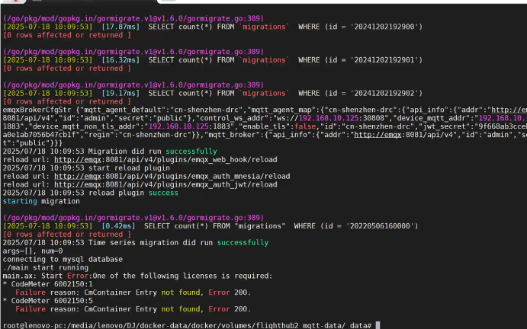Click the Failure reason line under CodeMeter 6002150:1
Image resolution: width=527 pixels, height=329 pixels.
(x=133, y=292)
